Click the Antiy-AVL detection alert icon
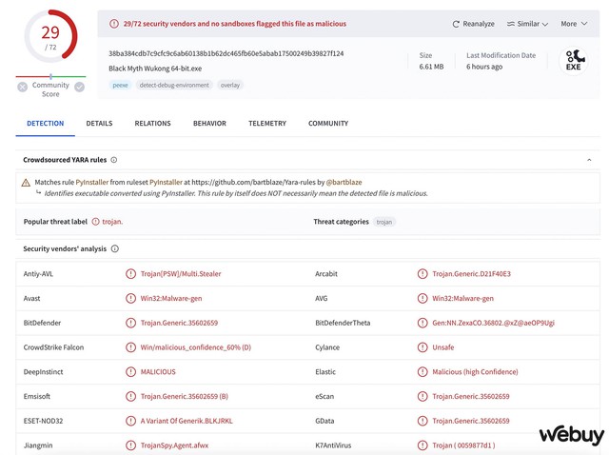Viewport: 609px width, 455px height. (131, 274)
